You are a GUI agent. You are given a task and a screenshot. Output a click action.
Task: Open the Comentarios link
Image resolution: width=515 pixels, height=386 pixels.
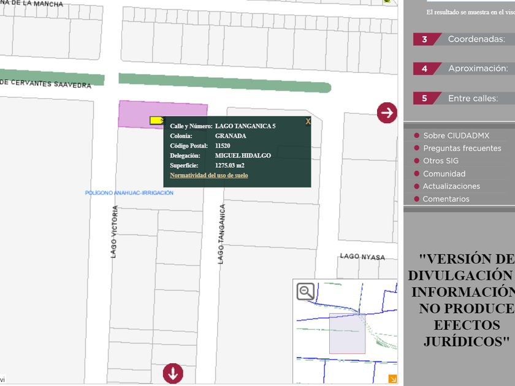click(446, 199)
